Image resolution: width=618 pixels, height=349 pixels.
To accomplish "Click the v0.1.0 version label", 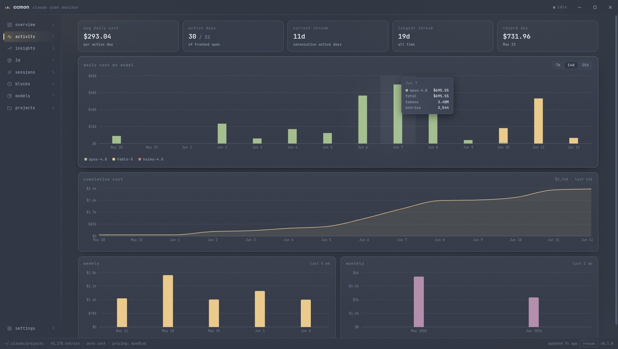I will [x=607, y=344].
